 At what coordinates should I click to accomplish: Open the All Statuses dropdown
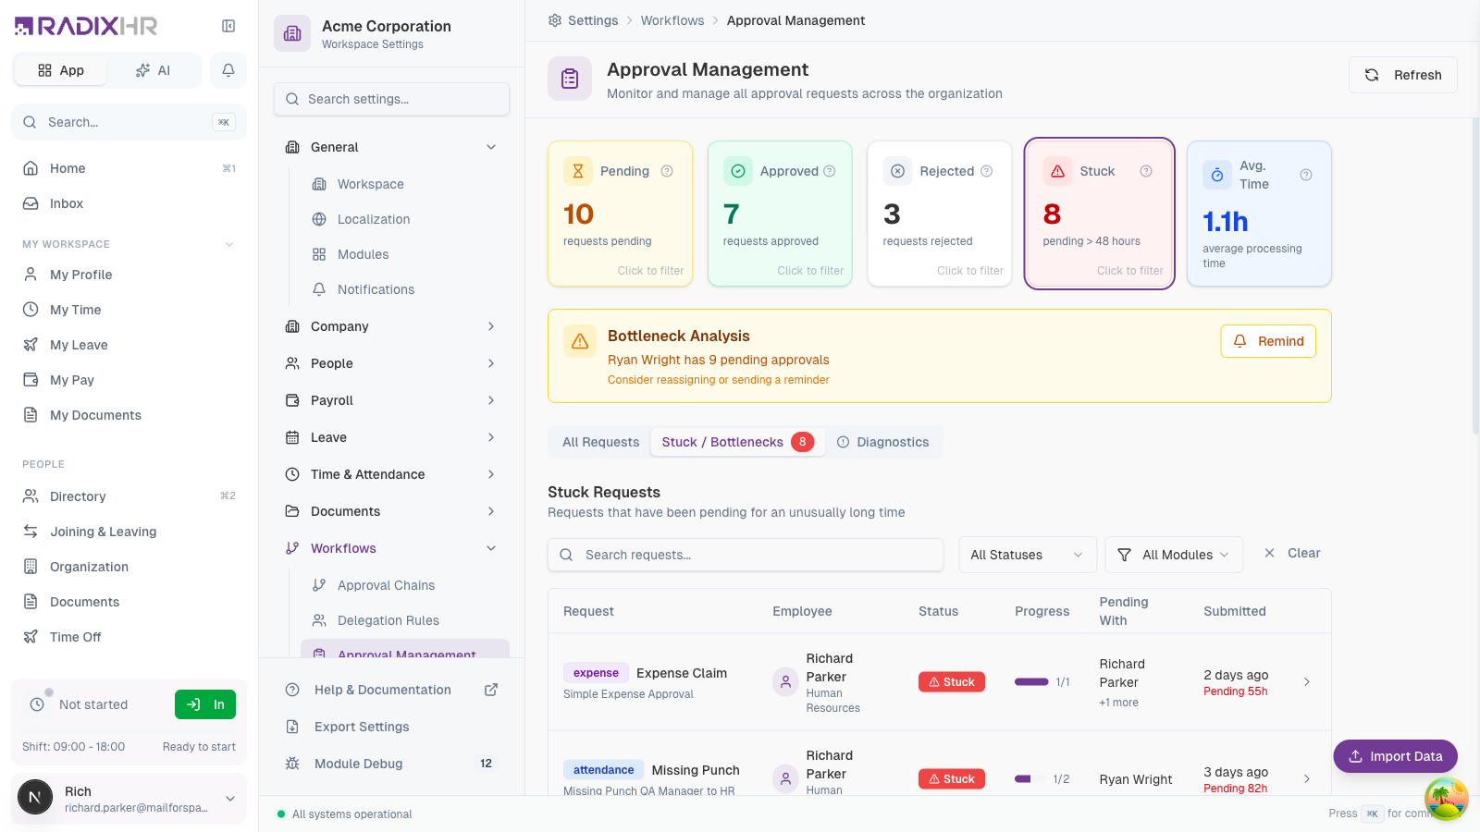tap(1028, 555)
